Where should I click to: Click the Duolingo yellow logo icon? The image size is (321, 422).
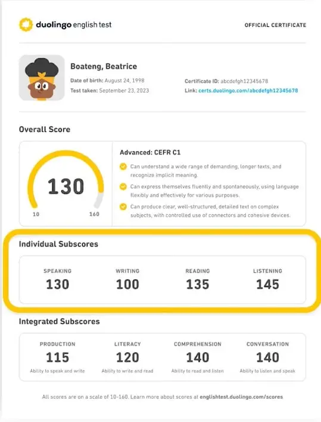point(26,24)
